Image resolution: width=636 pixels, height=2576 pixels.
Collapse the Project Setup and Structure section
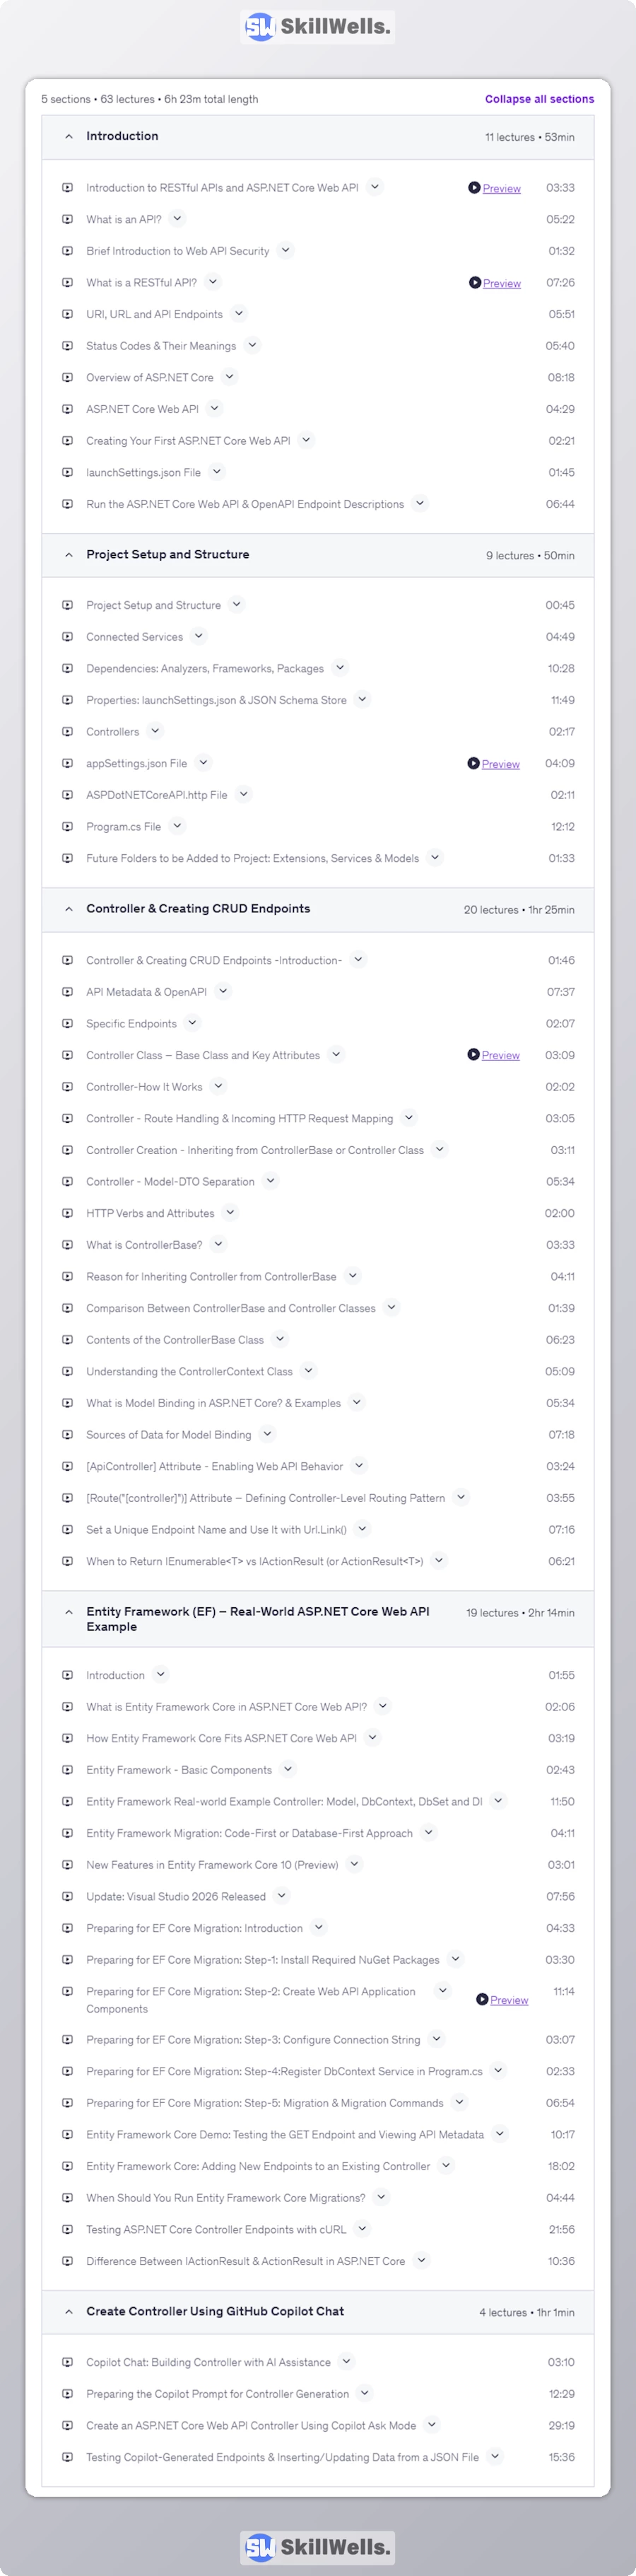tap(317, 555)
